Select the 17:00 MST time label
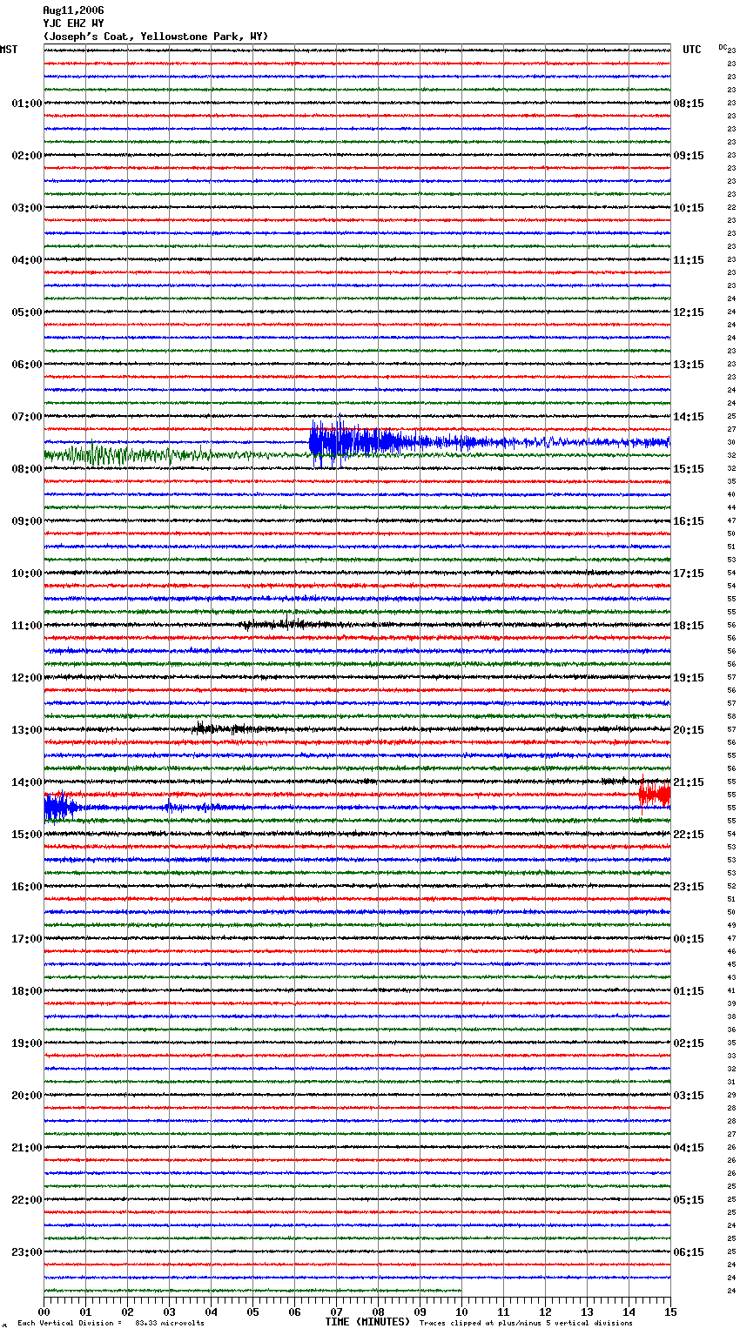This screenshot has width=740, height=1335. pos(26,939)
